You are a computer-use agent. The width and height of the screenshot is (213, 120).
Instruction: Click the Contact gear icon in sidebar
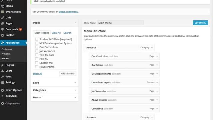point(2,35)
